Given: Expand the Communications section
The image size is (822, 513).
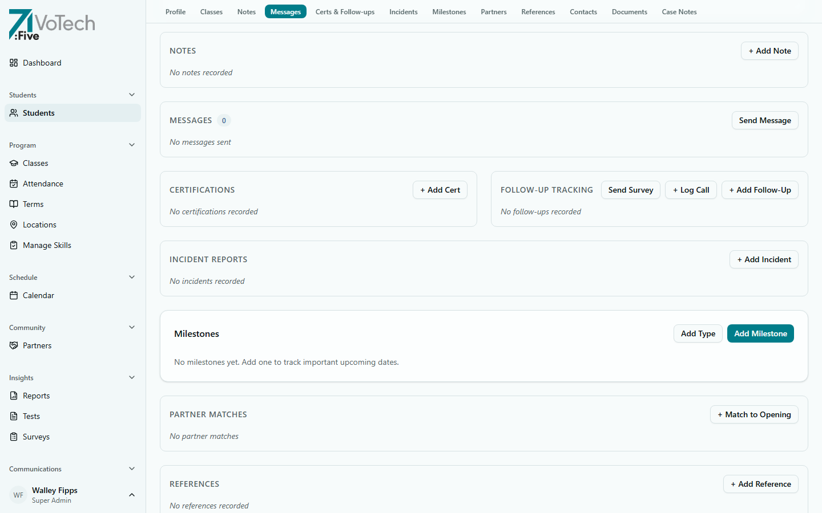Looking at the screenshot, I should point(132,469).
